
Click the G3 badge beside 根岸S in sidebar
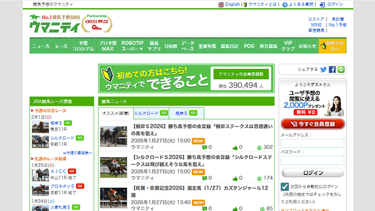point(68,123)
